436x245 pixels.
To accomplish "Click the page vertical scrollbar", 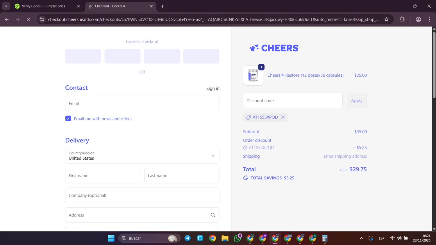I will tap(434, 65).
